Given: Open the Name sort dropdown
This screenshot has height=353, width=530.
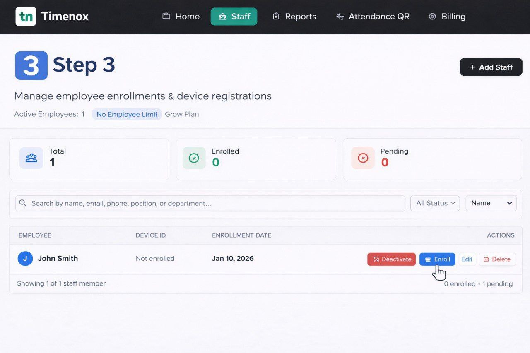Looking at the screenshot, I should tap(491, 203).
